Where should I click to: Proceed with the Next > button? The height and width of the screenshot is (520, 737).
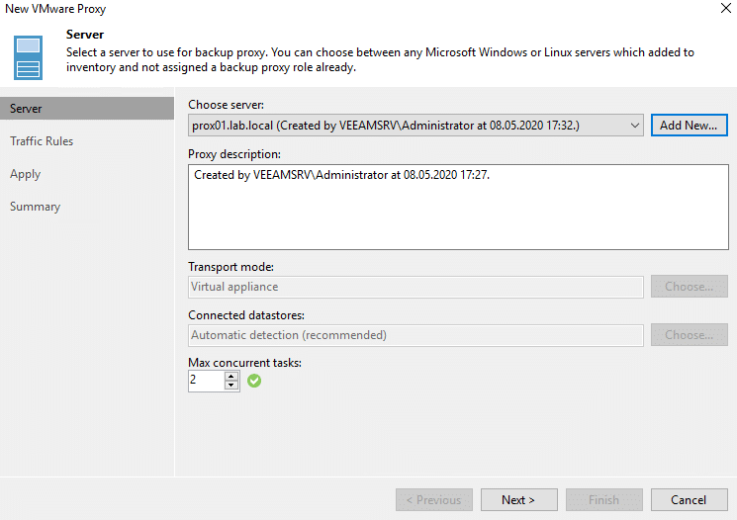(x=519, y=500)
